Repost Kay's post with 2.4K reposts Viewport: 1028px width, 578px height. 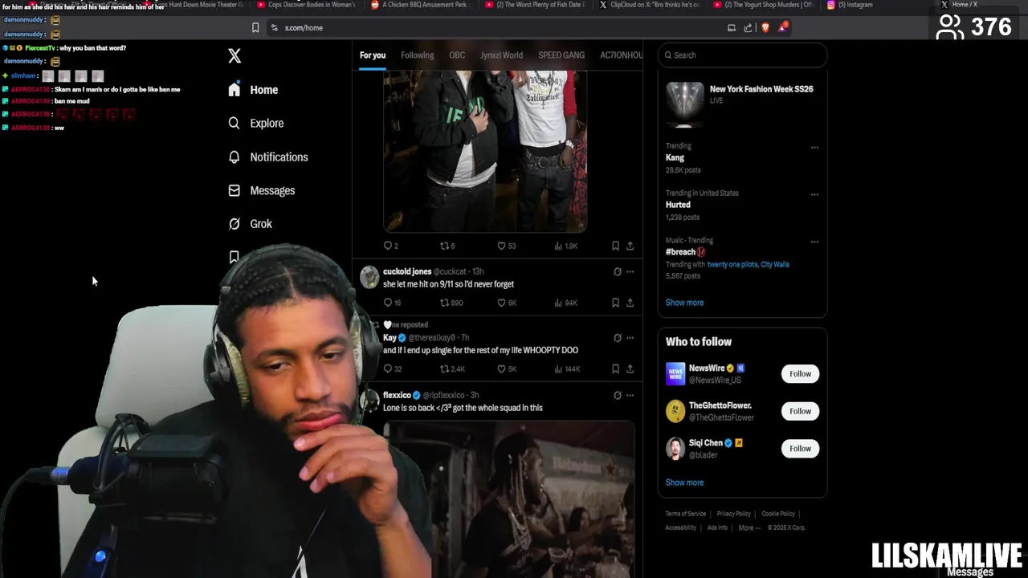click(x=452, y=368)
